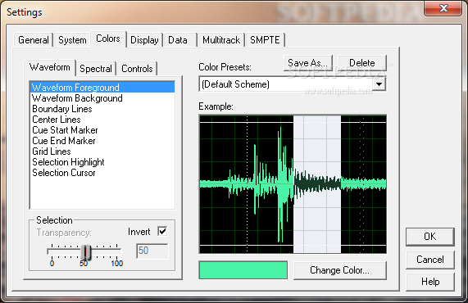This screenshot has width=468, height=303.
Task: Click the transparency value field
Action: point(152,251)
